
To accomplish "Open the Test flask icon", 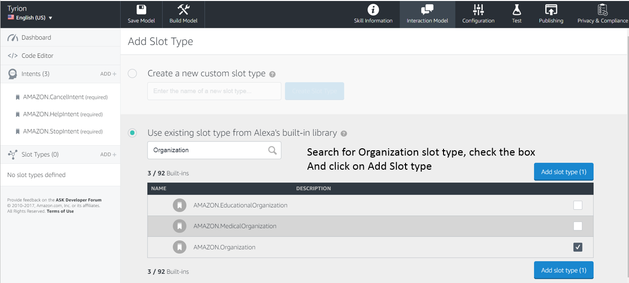I will coord(517,10).
